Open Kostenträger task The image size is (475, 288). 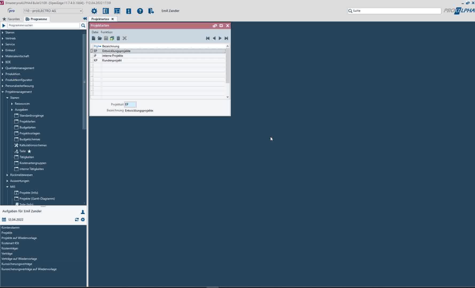point(10,248)
